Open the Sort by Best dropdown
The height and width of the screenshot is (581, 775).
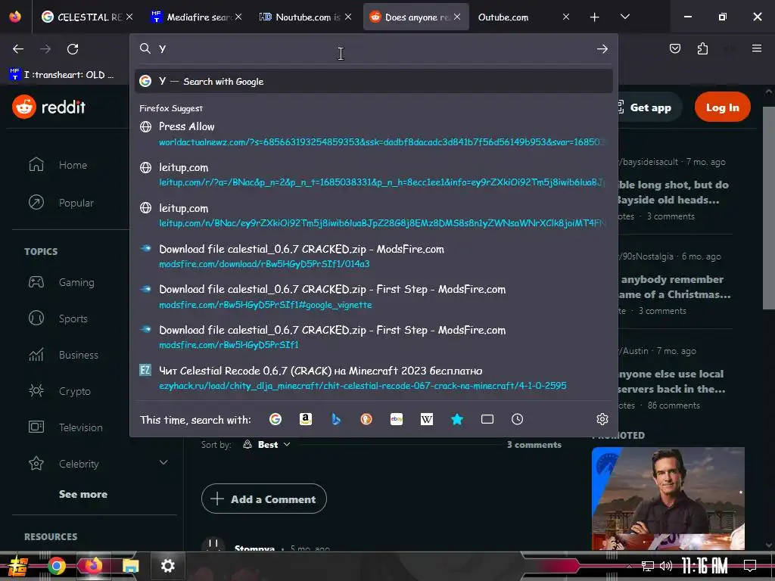(x=266, y=445)
